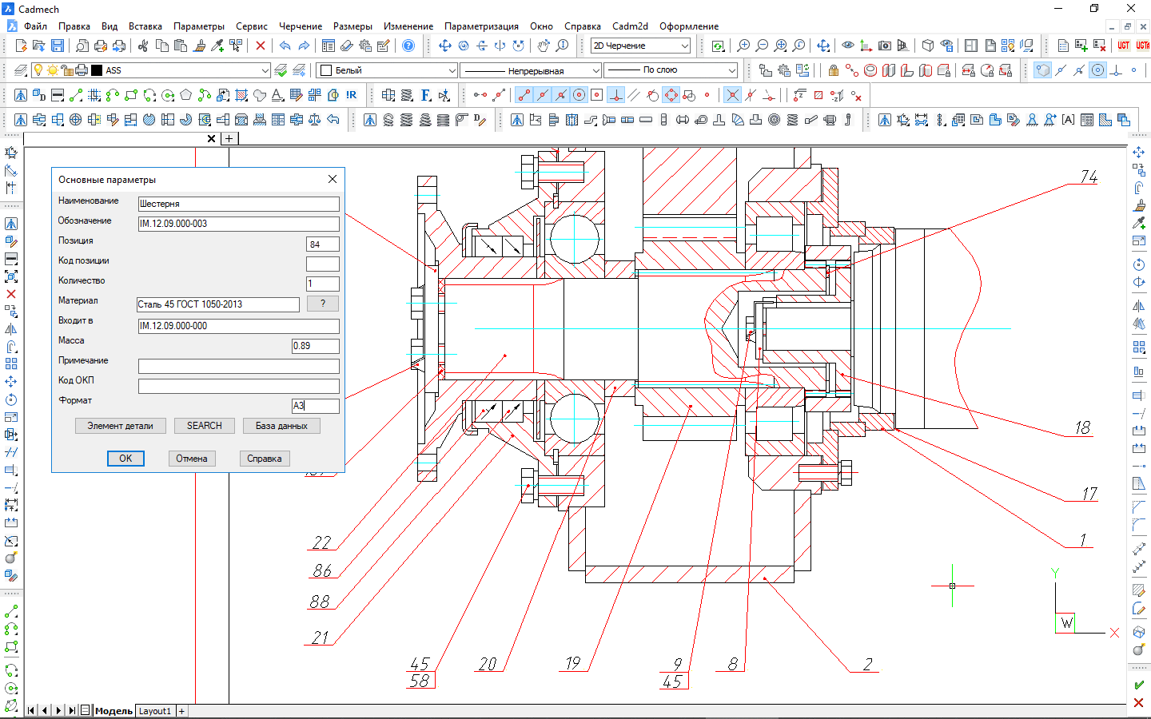Click the red X delete icon

click(260, 46)
